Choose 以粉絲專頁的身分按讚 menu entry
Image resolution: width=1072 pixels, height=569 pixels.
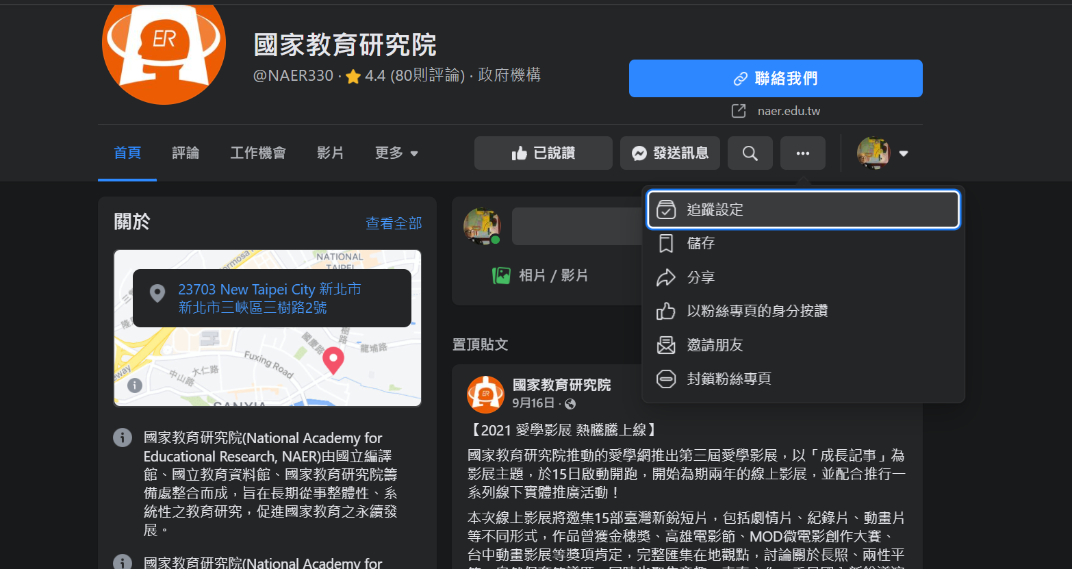[803, 311]
